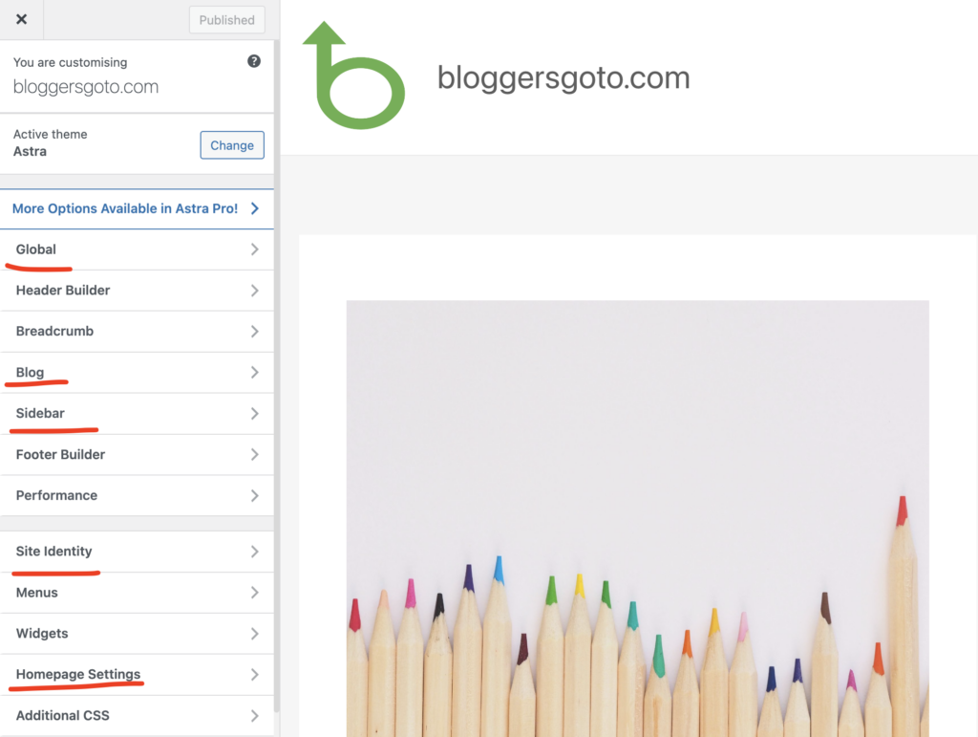Open the Sidebar settings
978x737 pixels.
[137, 414]
